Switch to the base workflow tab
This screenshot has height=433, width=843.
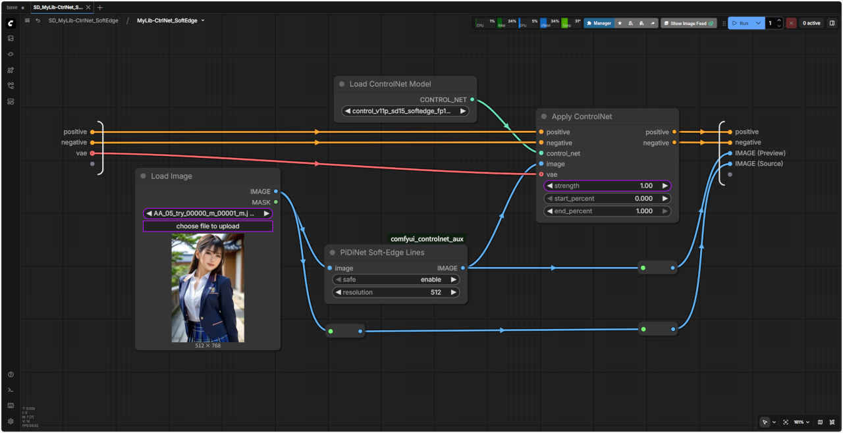12,7
